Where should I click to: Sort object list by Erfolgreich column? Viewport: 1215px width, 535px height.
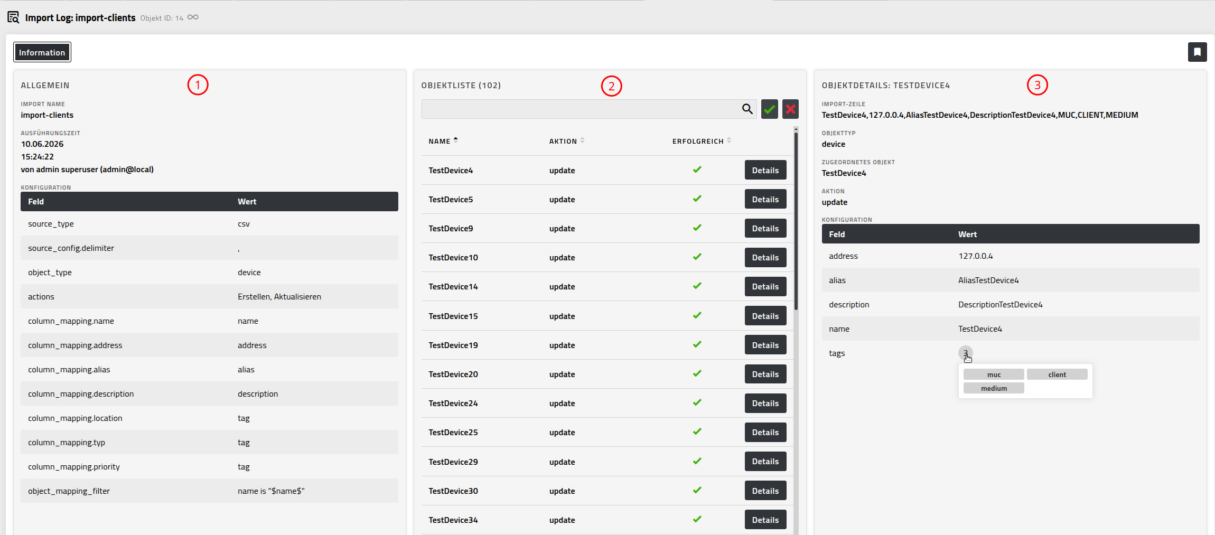click(702, 141)
